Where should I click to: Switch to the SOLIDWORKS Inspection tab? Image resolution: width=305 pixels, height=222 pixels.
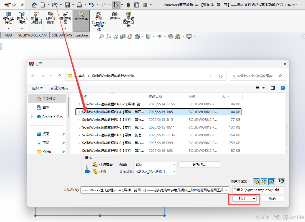tap(70, 35)
